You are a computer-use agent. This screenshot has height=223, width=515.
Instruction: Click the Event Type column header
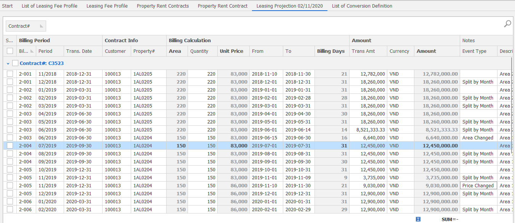click(474, 51)
